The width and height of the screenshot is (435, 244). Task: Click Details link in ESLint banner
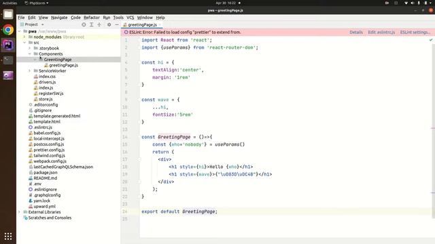[x=356, y=32]
